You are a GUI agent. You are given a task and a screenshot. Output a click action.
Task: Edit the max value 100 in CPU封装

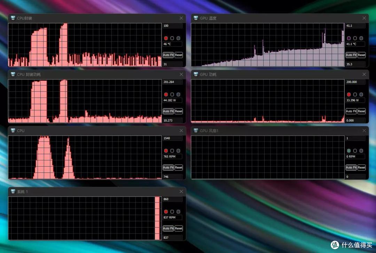173,26
